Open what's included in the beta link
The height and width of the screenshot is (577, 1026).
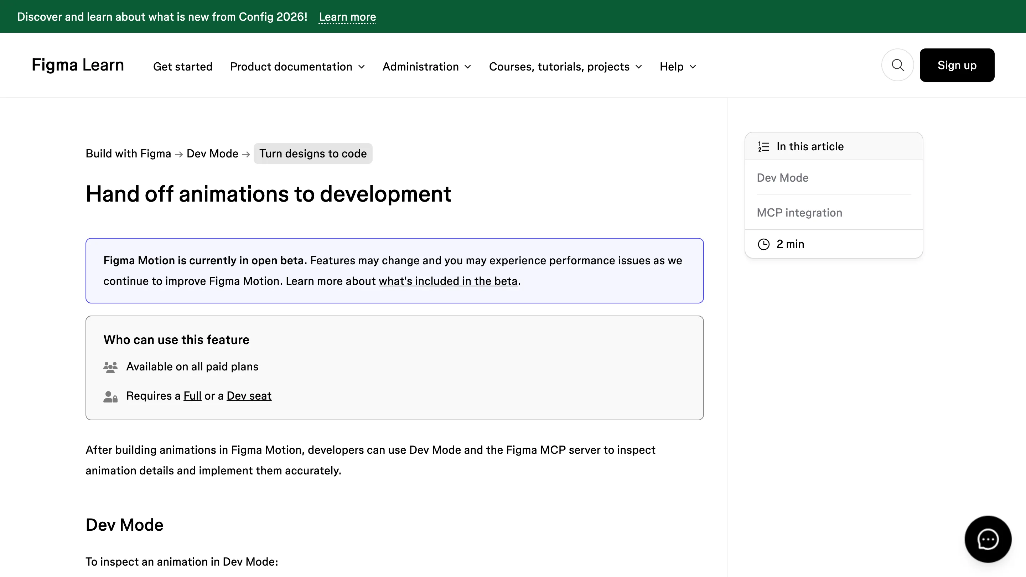pyautogui.click(x=448, y=281)
